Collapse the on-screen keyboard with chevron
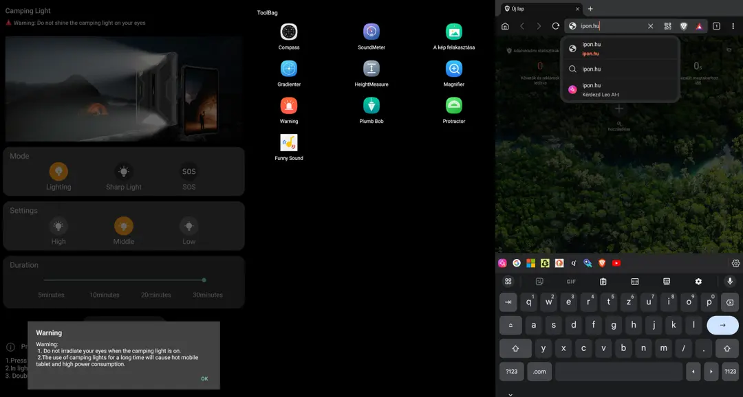The width and height of the screenshot is (743, 397). coord(510,394)
